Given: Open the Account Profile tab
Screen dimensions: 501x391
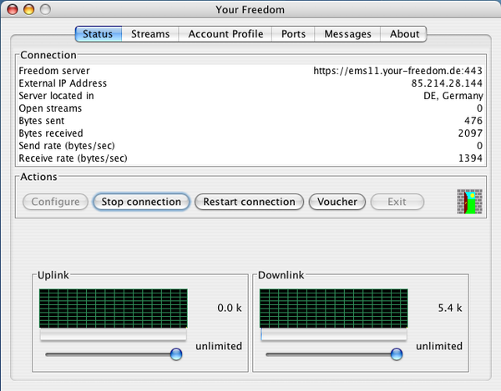Looking at the screenshot, I should tap(225, 34).
